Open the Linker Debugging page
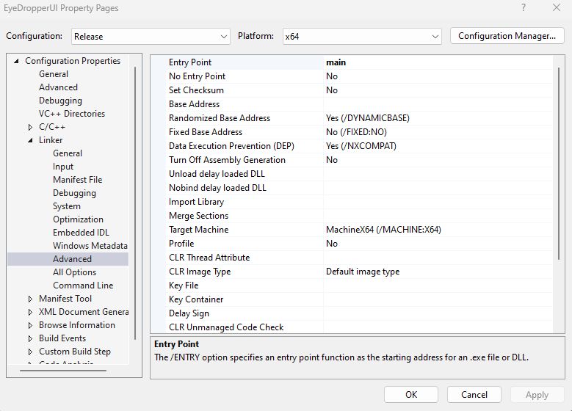Viewport: 572px width, 411px height. pos(74,193)
